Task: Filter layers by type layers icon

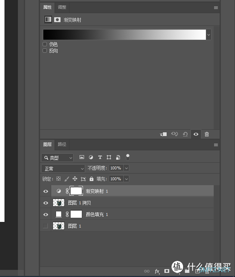Action: click(100, 157)
